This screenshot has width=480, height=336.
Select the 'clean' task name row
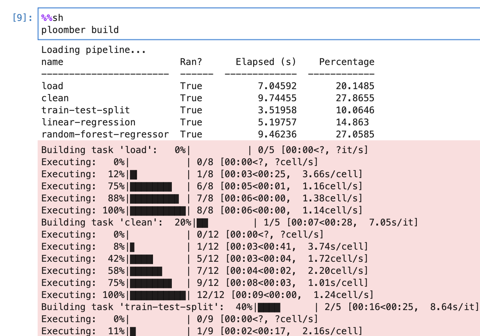(55, 98)
